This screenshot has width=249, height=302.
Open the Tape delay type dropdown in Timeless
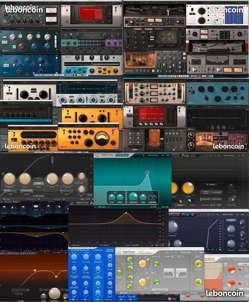150,273
